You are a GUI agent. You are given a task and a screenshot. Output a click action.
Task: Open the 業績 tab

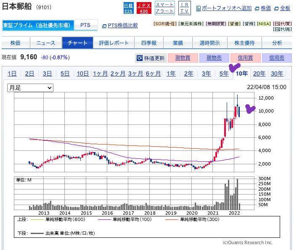178,43
